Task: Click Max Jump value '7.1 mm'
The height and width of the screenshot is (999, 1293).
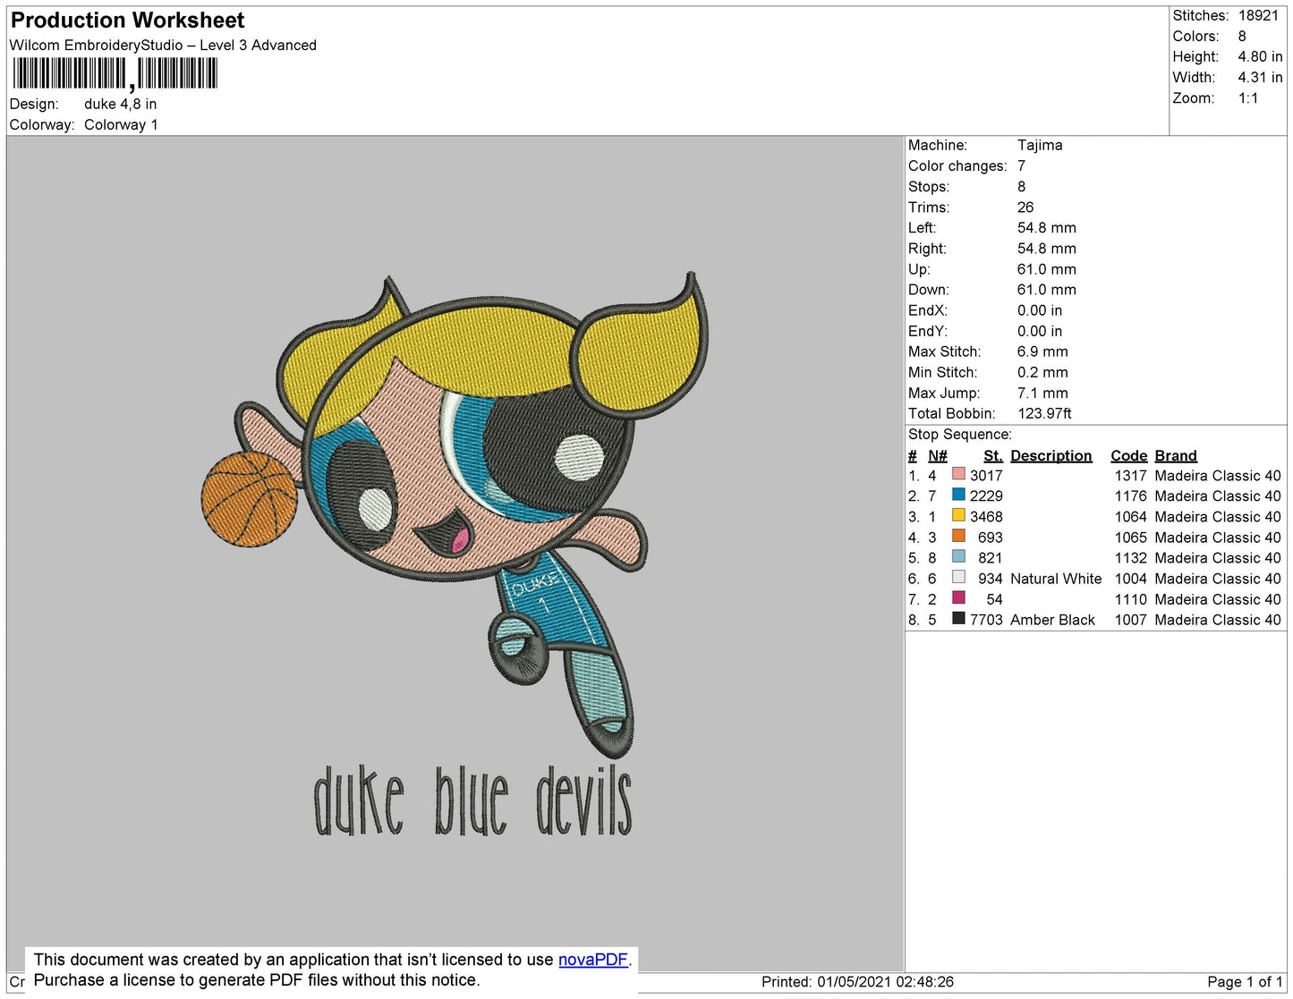Action: [x=1042, y=394]
